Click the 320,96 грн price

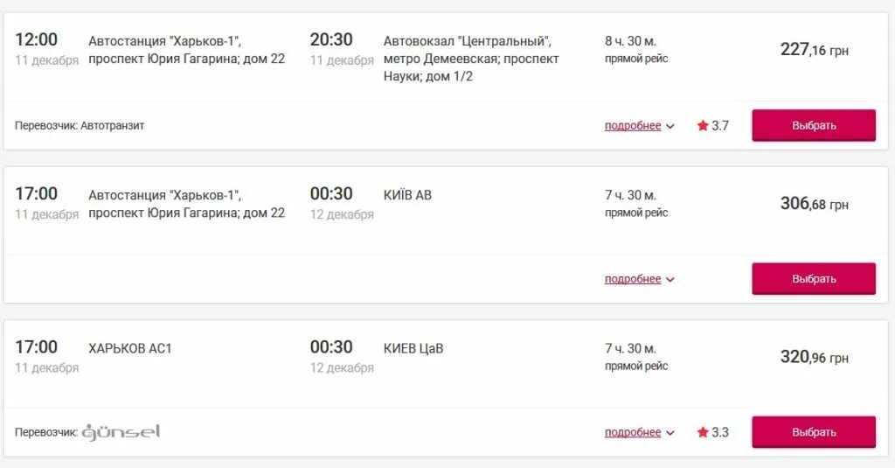[x=814, y=357]
